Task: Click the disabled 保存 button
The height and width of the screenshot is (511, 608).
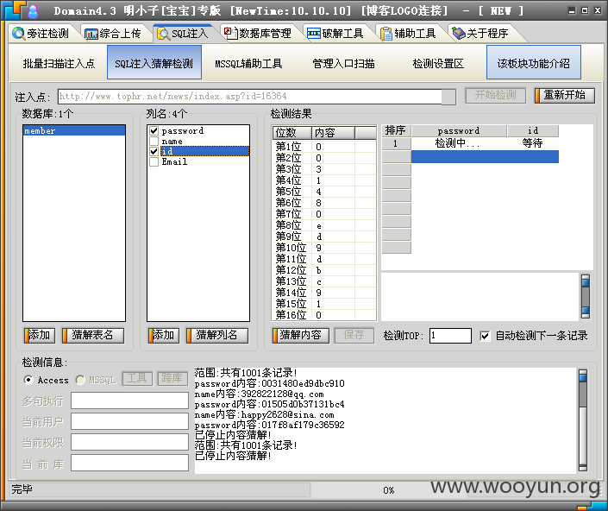Action: pyautogui.click(x=354, y=335)
